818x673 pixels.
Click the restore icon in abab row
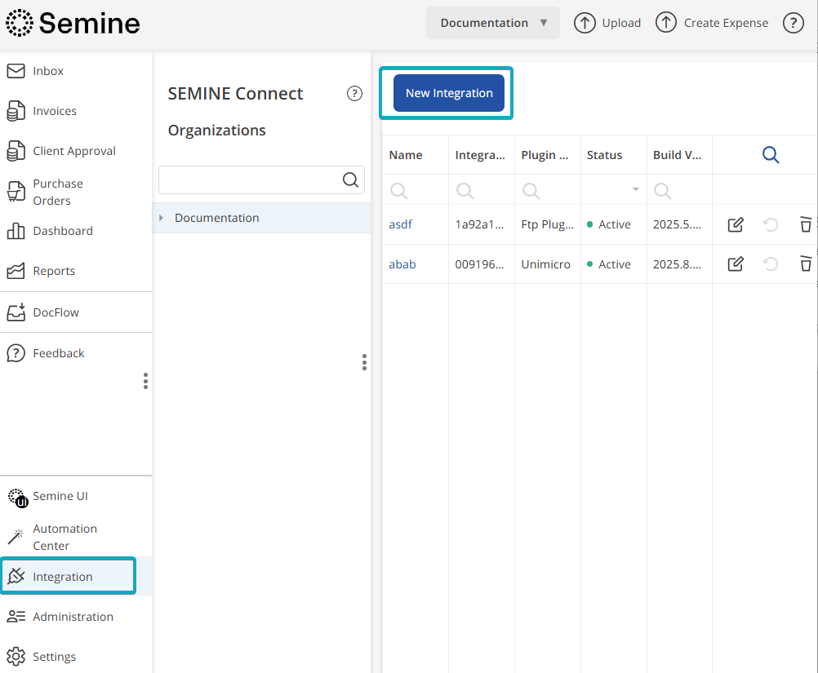[771, 263]
